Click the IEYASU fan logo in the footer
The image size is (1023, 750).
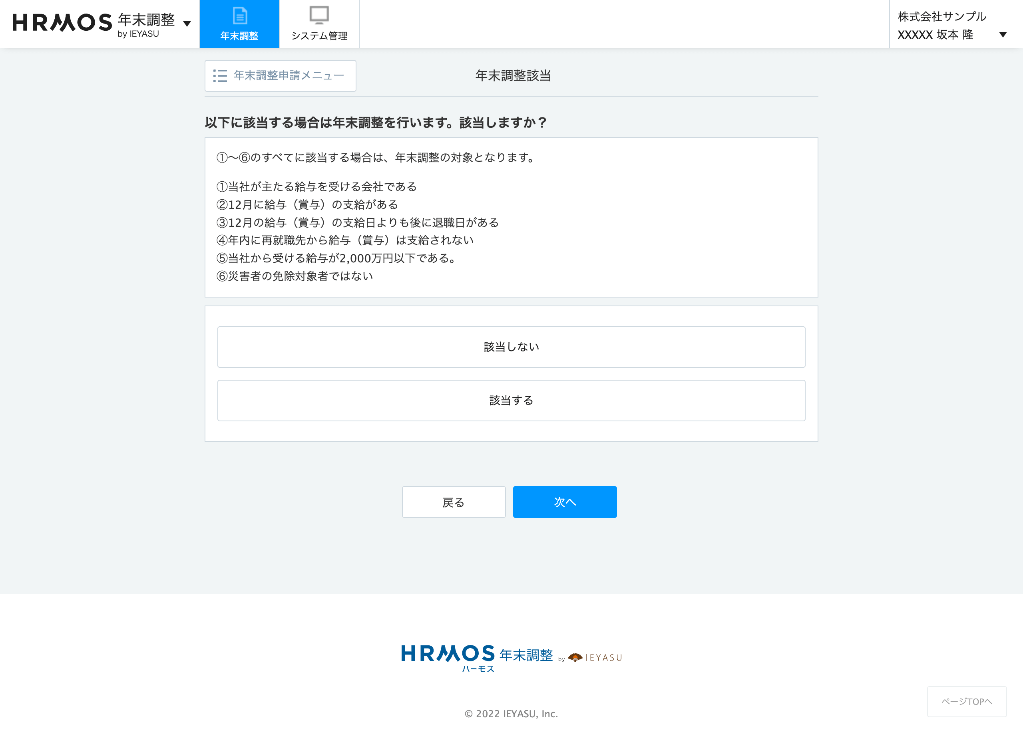pyautogui.click(x=575, y=657)
